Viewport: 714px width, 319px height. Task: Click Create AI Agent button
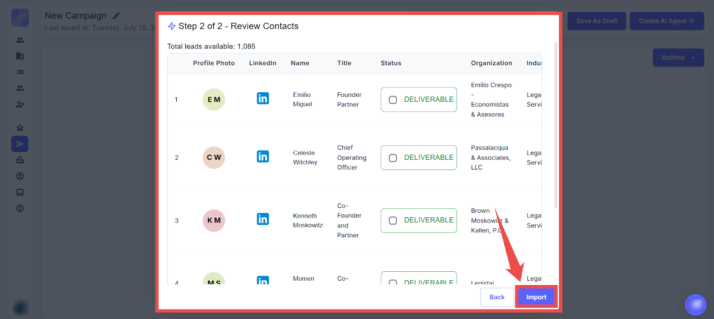pyautogui.click(x=666, y=21)
